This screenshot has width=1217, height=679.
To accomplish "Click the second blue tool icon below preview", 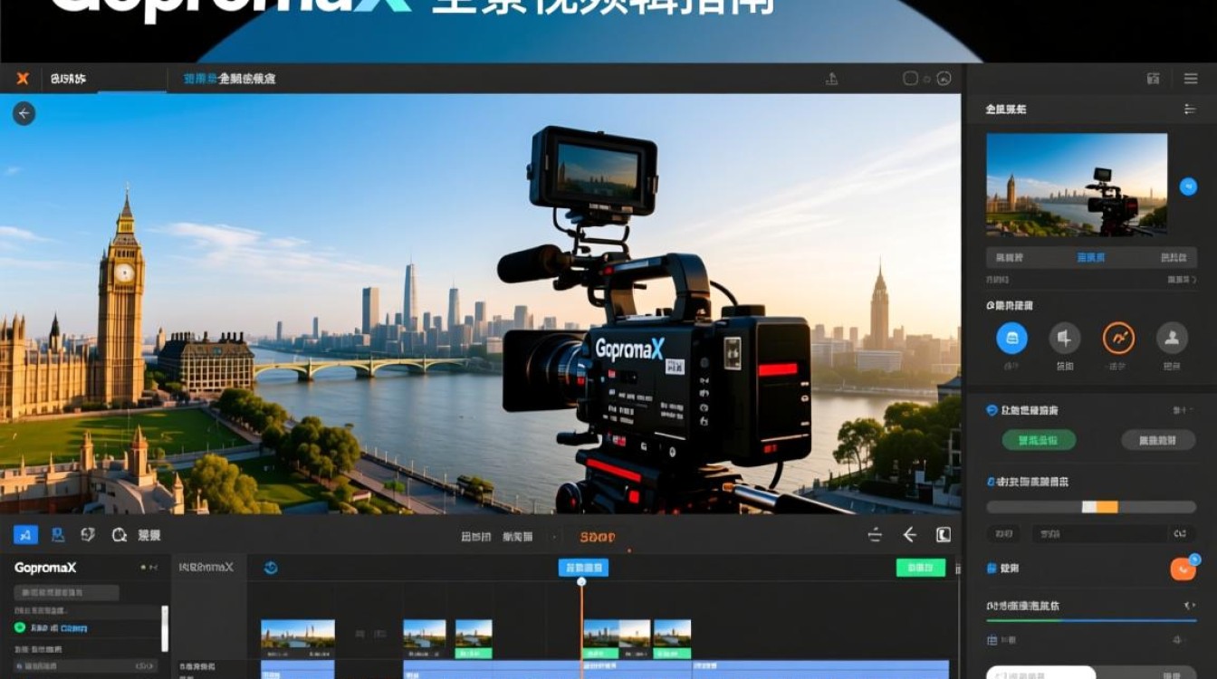I will (58, 535).
